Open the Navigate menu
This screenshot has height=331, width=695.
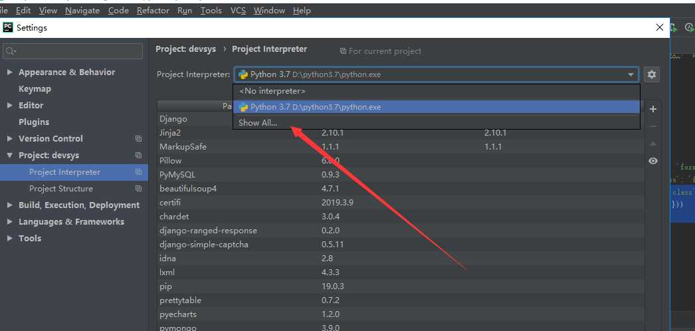coord(82,10)
